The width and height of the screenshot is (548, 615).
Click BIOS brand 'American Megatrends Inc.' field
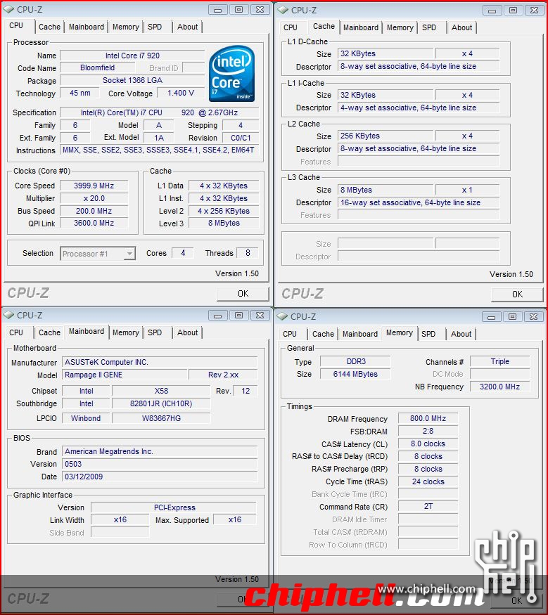pos(160,451)
